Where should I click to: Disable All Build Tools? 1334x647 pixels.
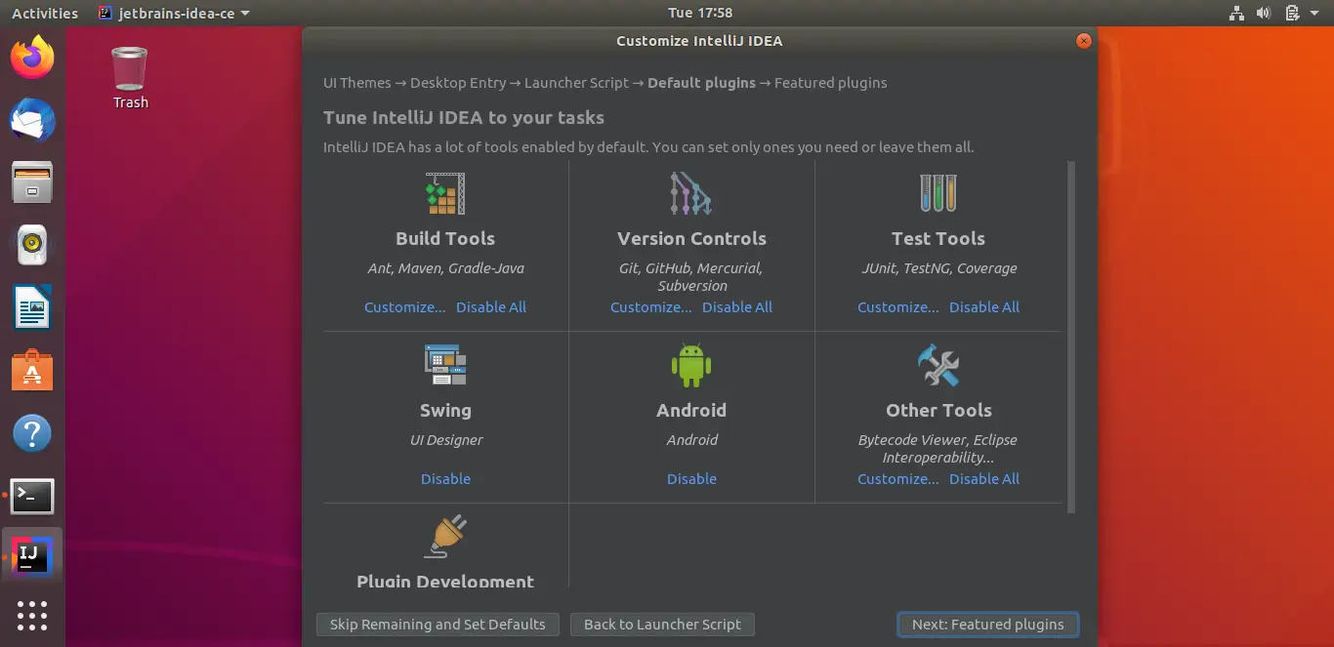tap(491, 306)
